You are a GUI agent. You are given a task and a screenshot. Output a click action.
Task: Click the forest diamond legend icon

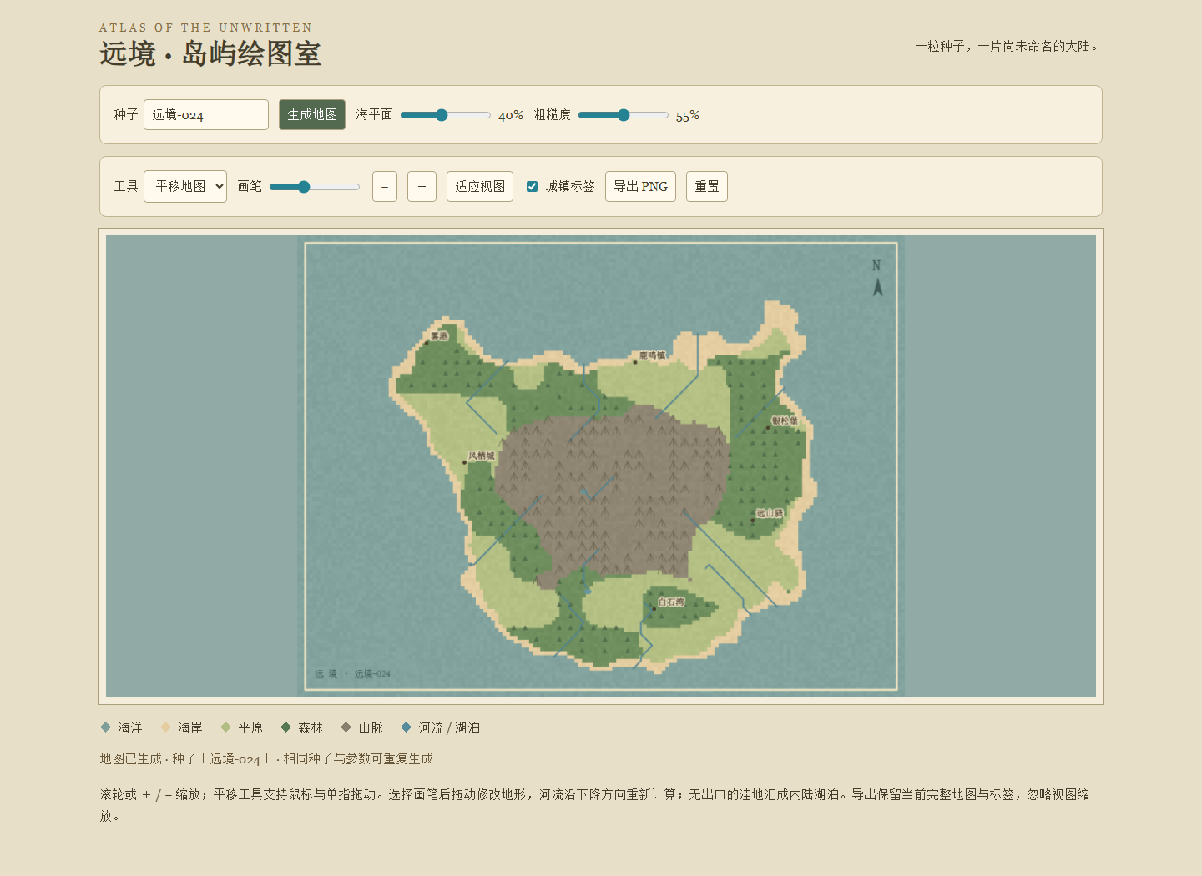(x=285, y=727)
